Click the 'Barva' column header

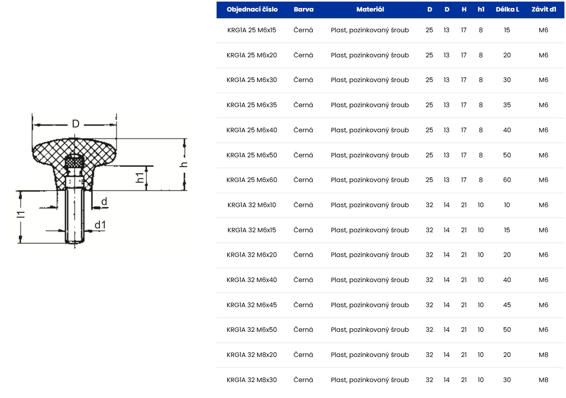tap(303, 10)
